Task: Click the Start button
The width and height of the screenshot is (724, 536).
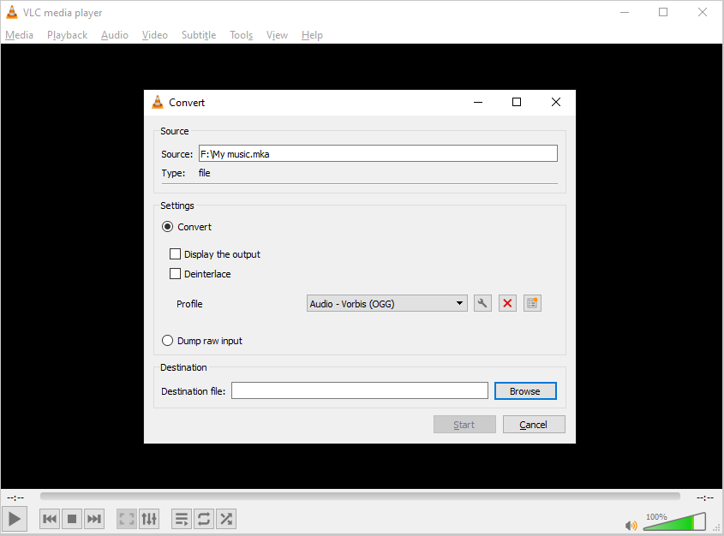Action: [464, 425]
